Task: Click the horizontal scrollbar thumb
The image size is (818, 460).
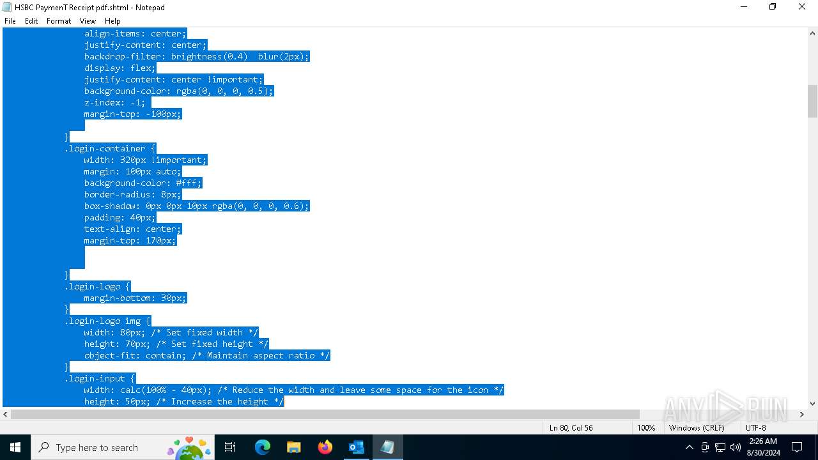Action: [325, 414]
